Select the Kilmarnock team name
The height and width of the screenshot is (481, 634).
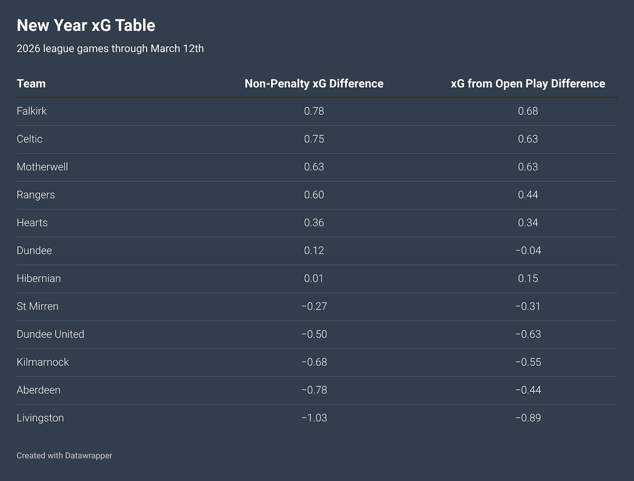(43, 362)
